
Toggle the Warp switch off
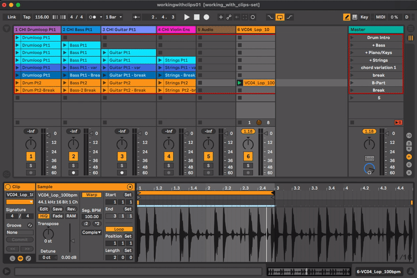coord(92,195)
